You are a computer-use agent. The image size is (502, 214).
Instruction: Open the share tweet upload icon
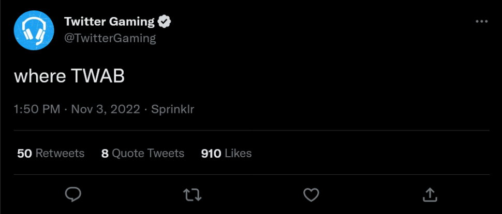(429, 194)
